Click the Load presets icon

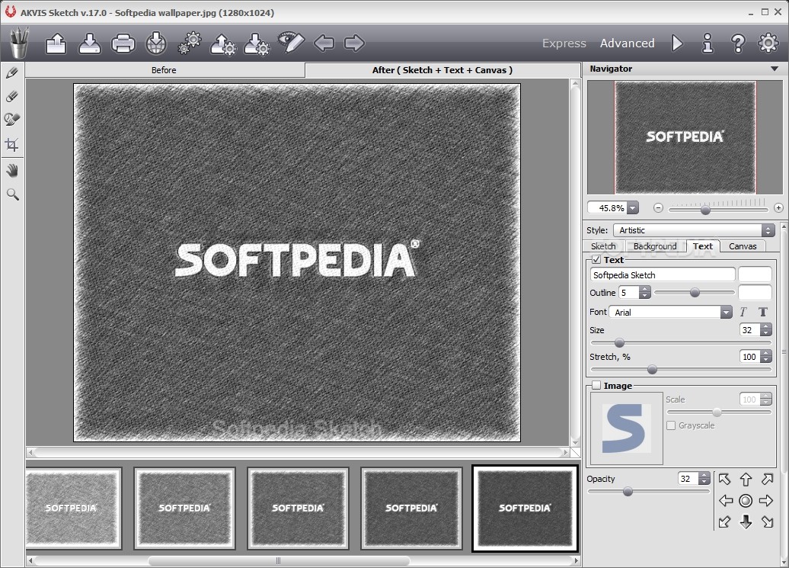(223, 43)
